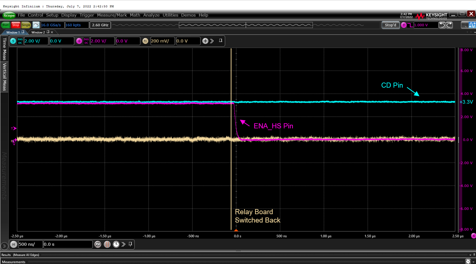The width and height of the screenshot is (476, 264).
Task: Click the falling-edge trigger slope icon
Action: point(411,25)
